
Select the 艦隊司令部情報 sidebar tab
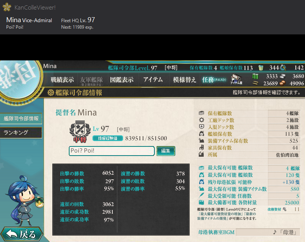point(21,119)
